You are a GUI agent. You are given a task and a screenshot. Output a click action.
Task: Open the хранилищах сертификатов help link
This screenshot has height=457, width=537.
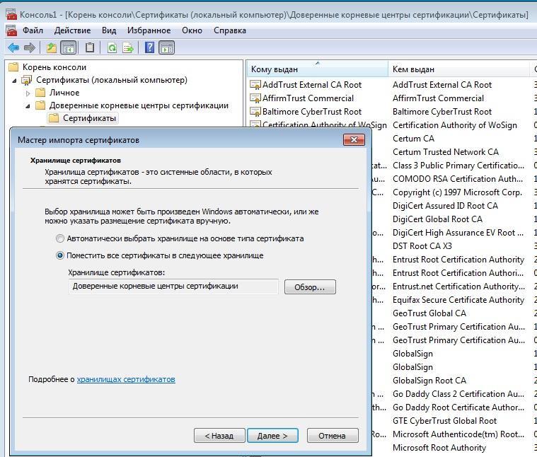click(126, 379)
